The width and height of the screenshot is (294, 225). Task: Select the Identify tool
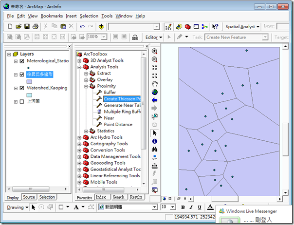tap(155, 141)
